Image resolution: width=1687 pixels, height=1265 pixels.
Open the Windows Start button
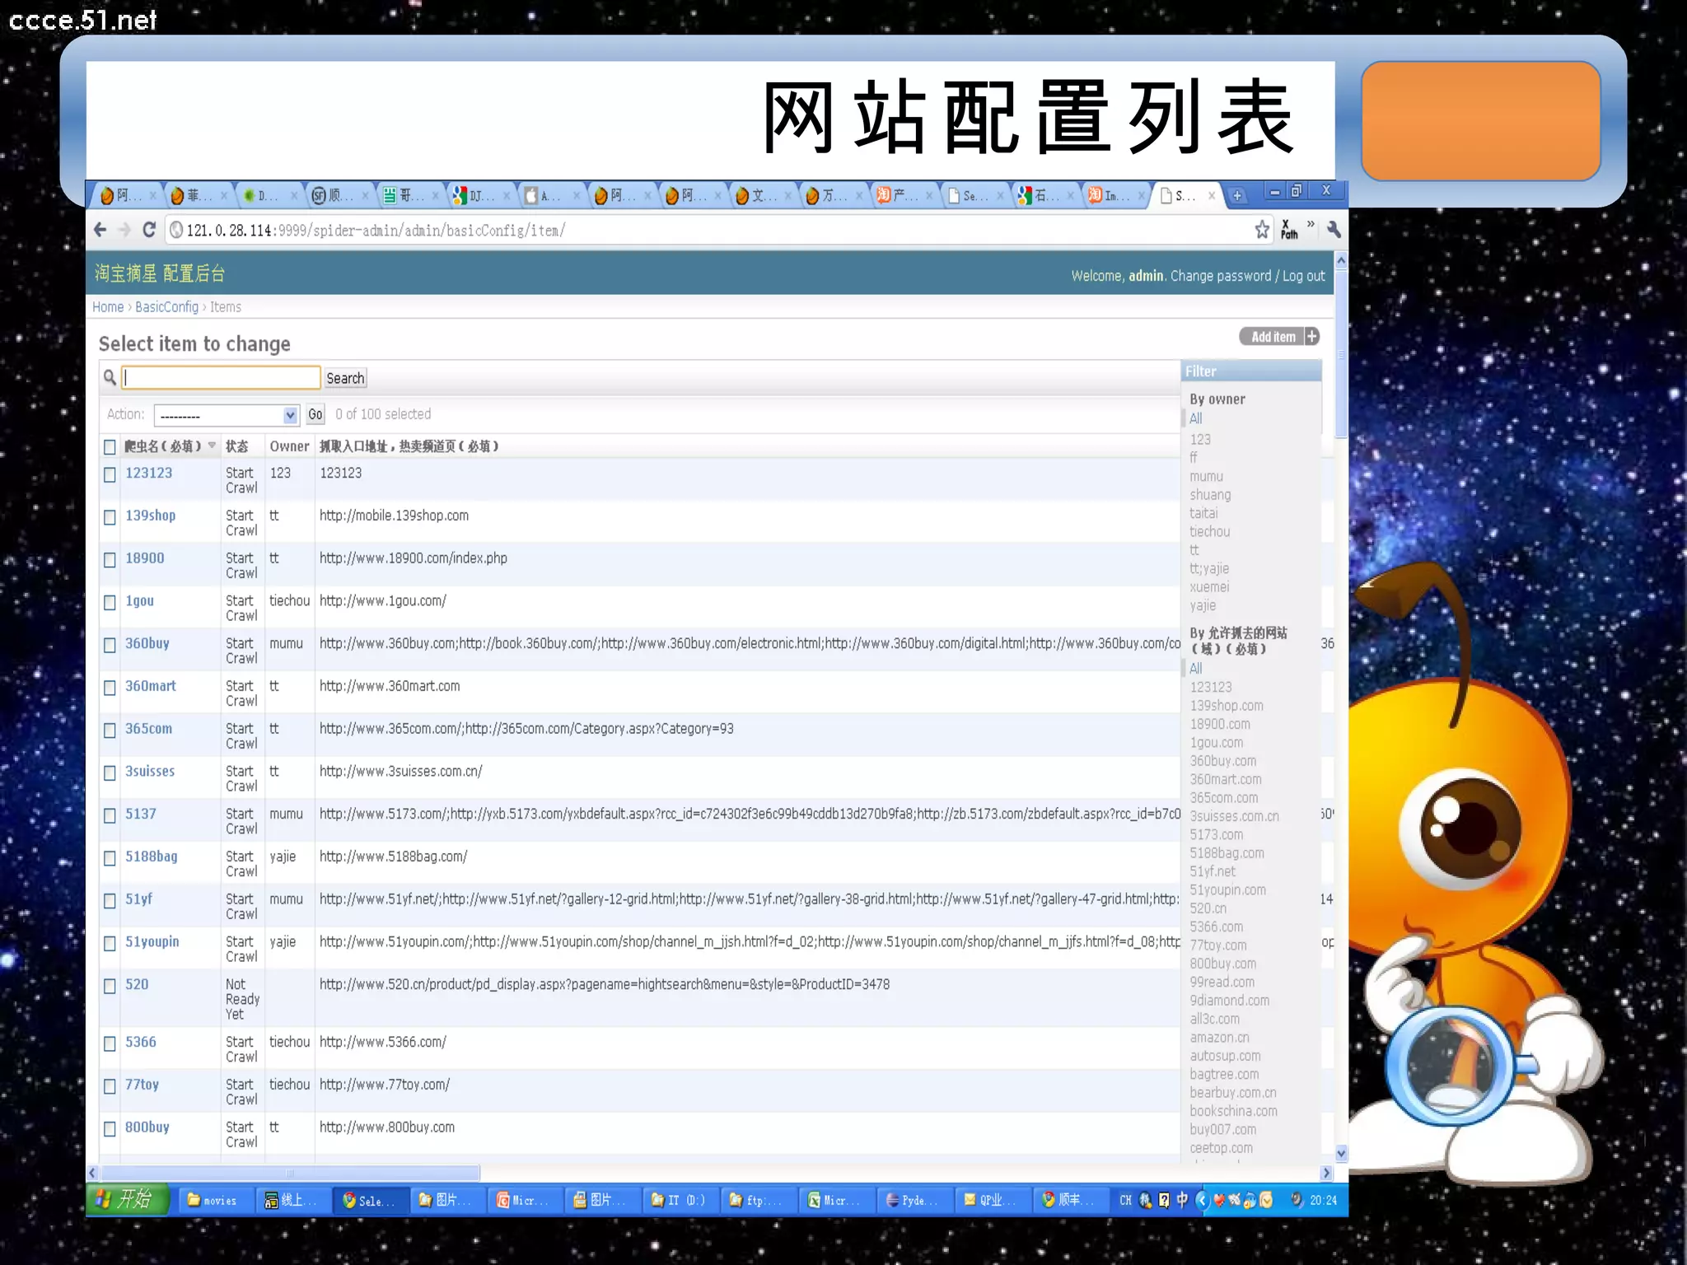pyautogui.click(x=127, y=1199)
